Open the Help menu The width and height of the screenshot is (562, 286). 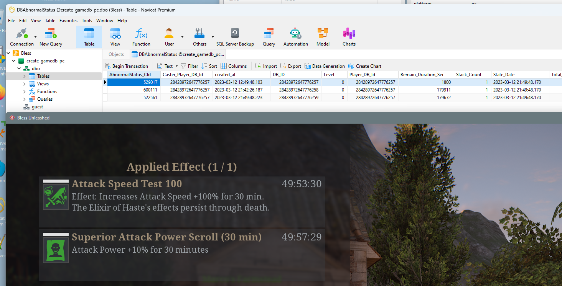click(122, 21)
